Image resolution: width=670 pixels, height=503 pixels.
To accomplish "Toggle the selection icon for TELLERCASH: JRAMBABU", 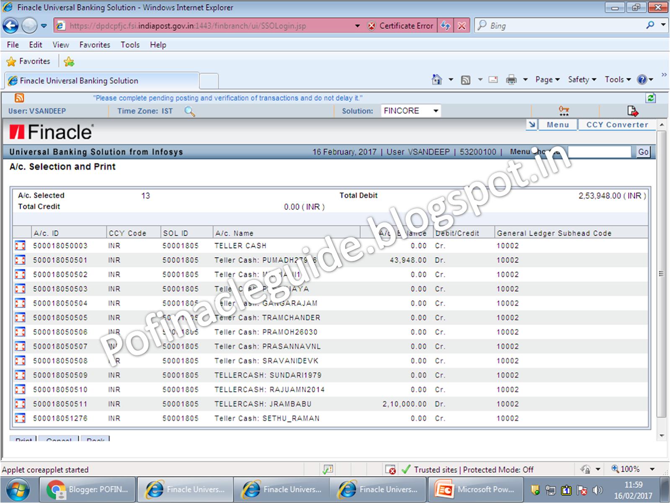I will [x=20, y=404].
